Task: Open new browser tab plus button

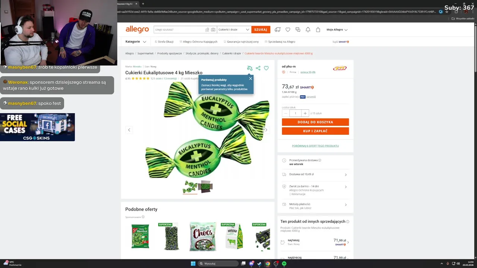Action: (143, 4)
